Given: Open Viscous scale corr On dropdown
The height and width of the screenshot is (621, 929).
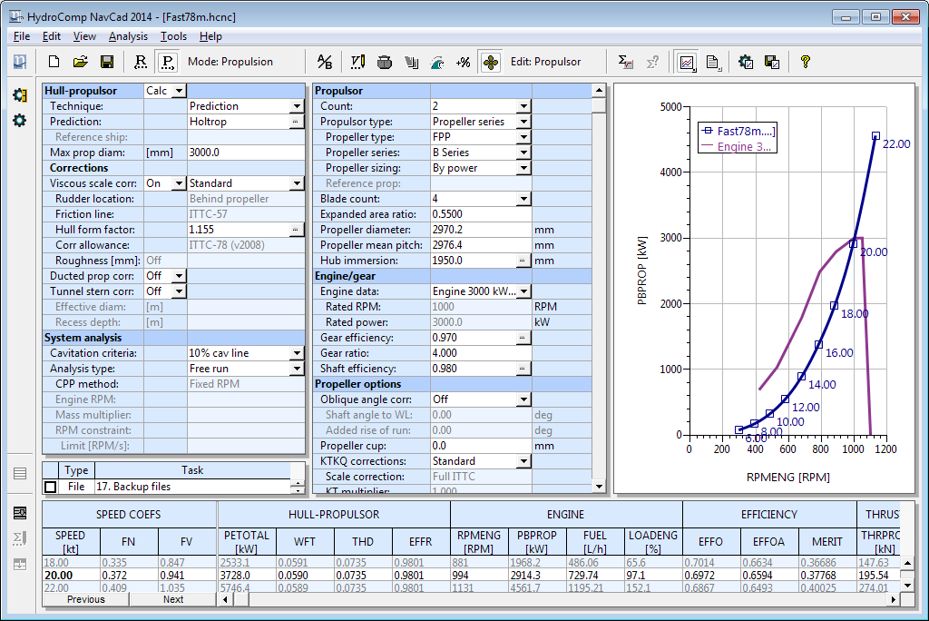Looking at the screenshot, I should [x=179, y=183].
